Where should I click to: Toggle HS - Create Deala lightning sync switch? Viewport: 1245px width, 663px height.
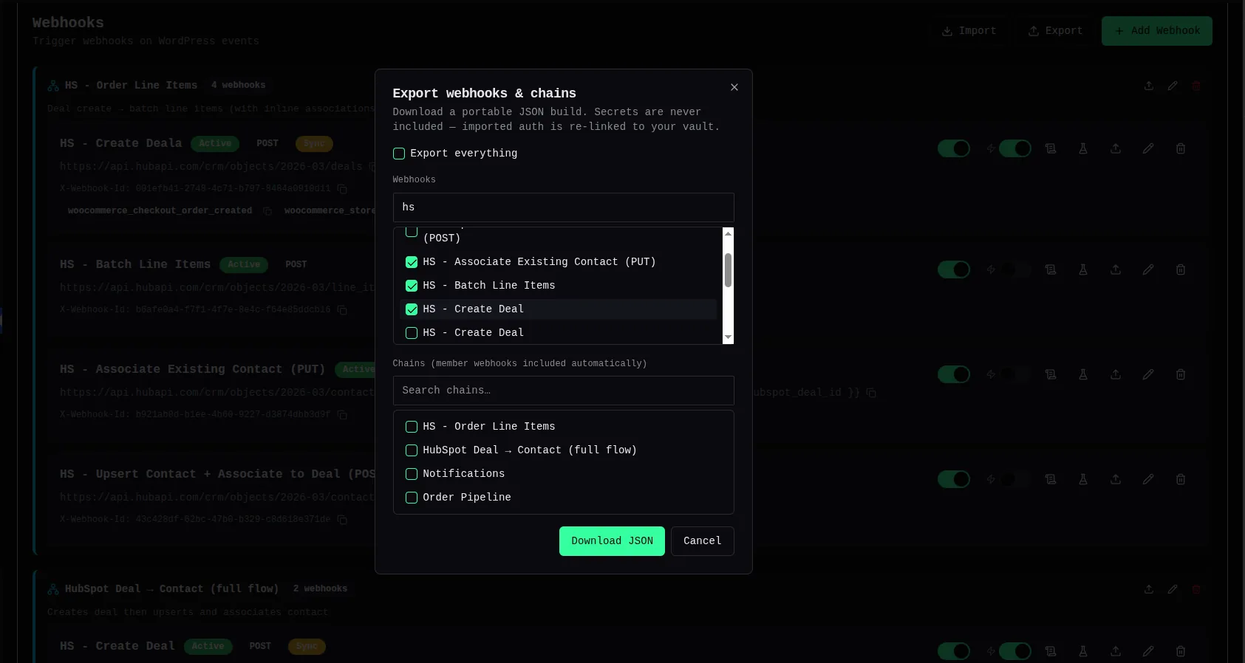(1015, 148)
